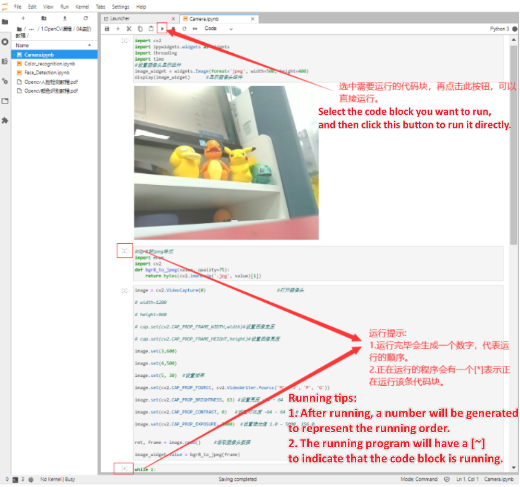This screenshot has height=487, width=520.
Task: Click into the import cv2 code cell
Action: tap(318, 59)
